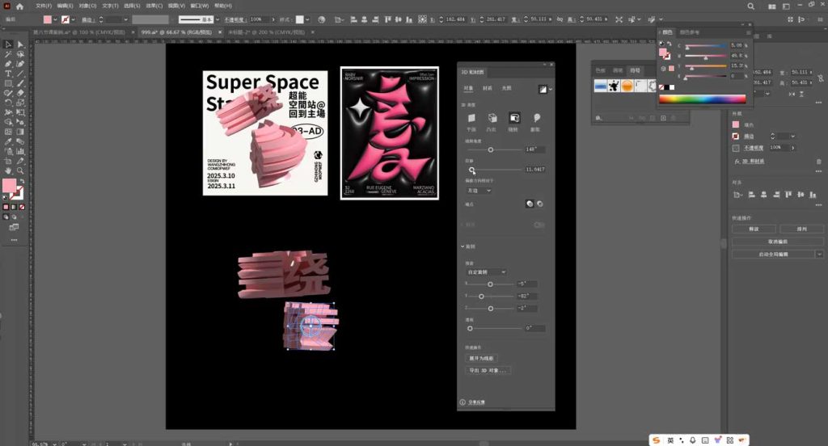Toggle the disabled switch in the 3D panel

pyautogui.click(x=539, y=225)
